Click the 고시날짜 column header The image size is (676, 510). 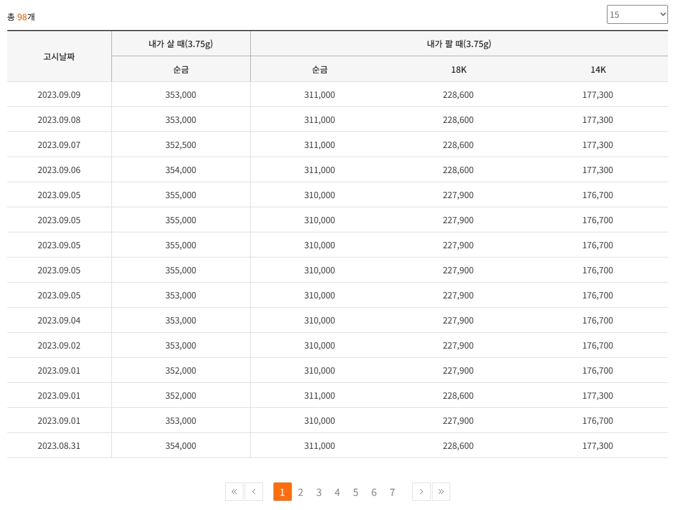tap(59, 56)
